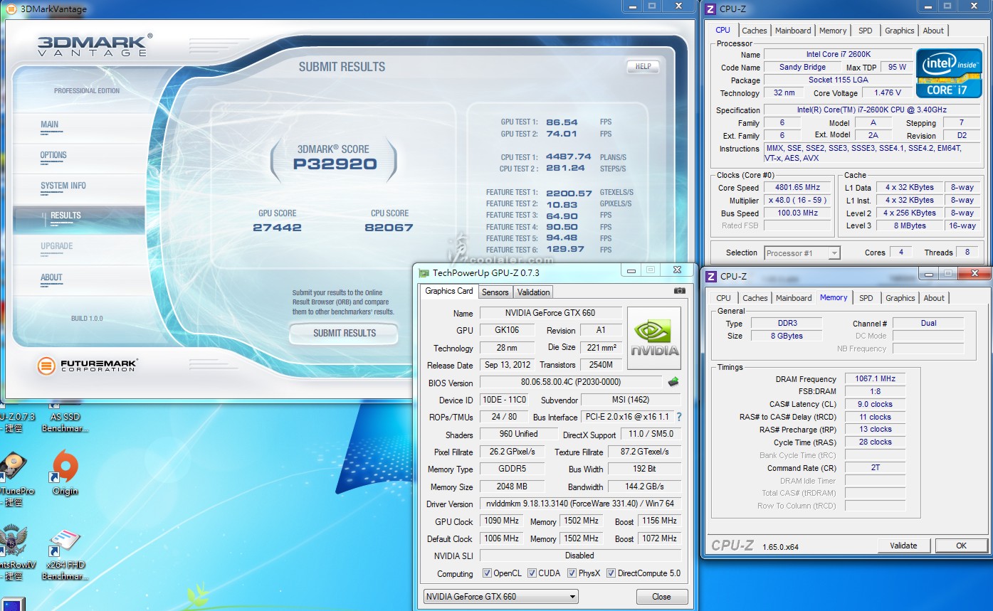
Task: Click the 3DMarkVantage title bar icon
Action: coord(11,9)
